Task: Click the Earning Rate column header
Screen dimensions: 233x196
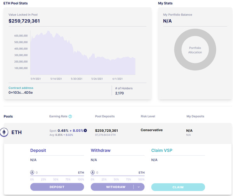Action: tap(58, 116)
